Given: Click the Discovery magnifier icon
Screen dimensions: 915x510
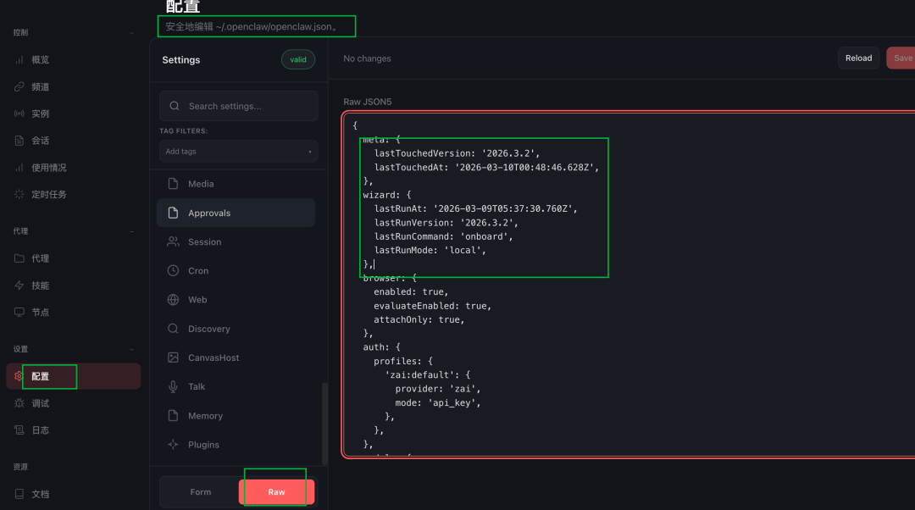Looking at the screenshot, I should [173, 329].
